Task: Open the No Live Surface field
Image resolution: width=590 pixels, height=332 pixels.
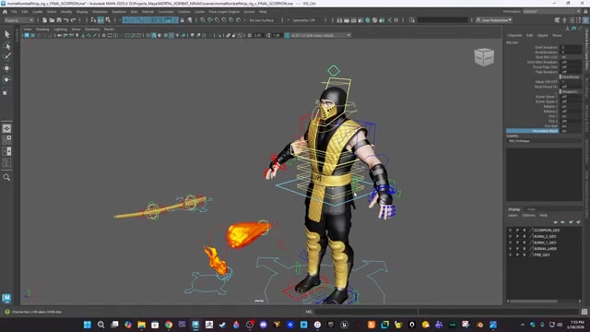Action: tap(262, 20)
